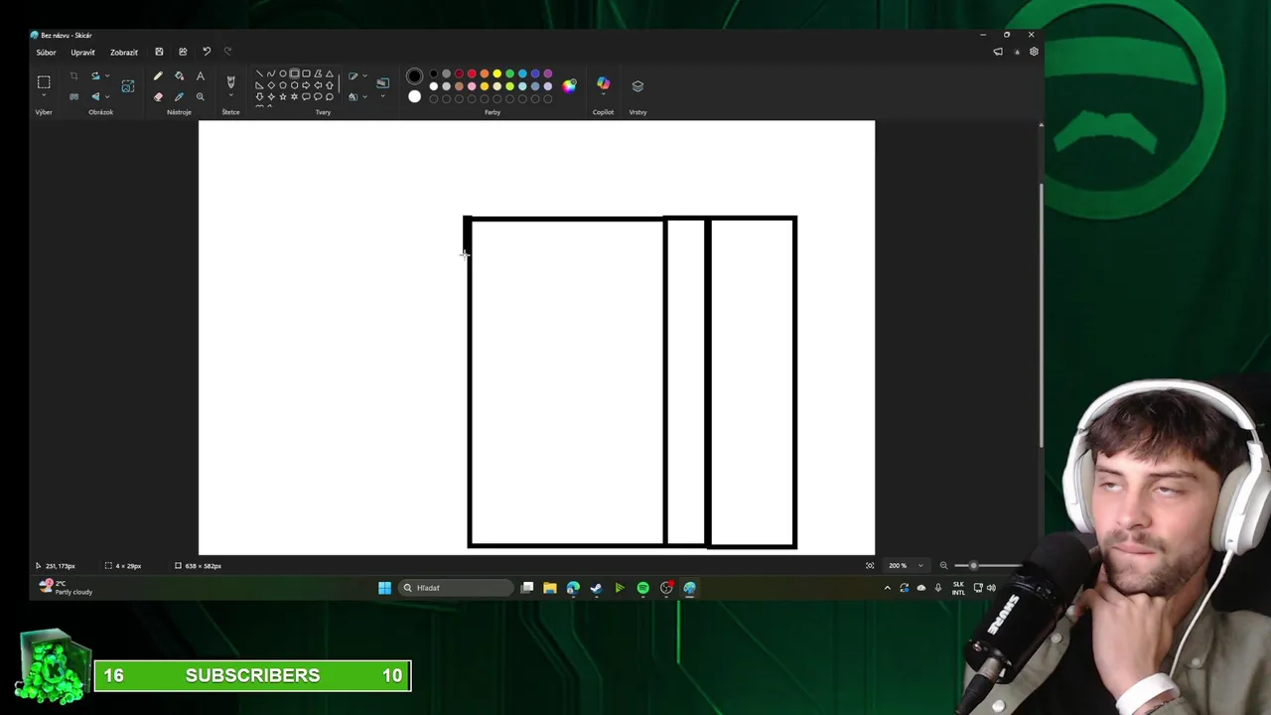This screenshot has height=715, width=1271.
Task: Open the Upraviť menu
Action: pos(82,52)
